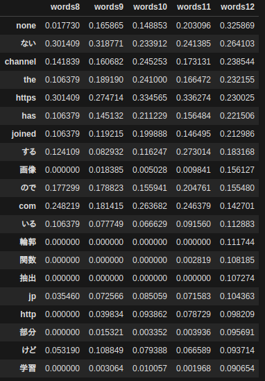Click the words8 column header
The height and width of the screenshot is (381, 265).
65,7
